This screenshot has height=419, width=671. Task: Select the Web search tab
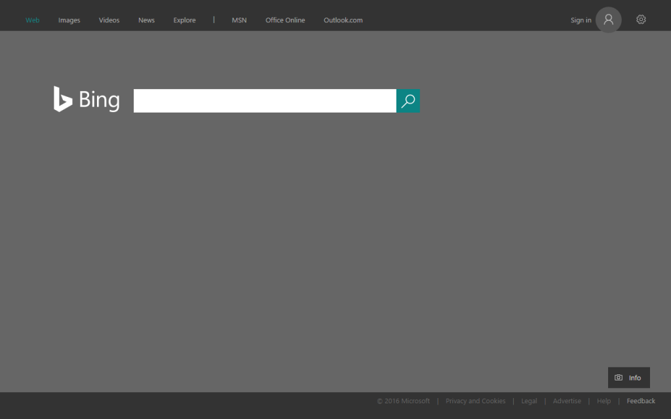click(33, 20)
